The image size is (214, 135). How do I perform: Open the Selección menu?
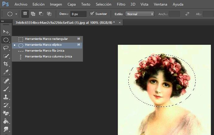tap(104, 4)
